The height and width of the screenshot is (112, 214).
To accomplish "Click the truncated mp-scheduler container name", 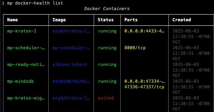I will pyautogui.click(x=26, y=48).
